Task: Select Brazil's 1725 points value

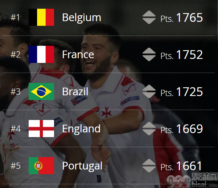Action: (189, 92)
